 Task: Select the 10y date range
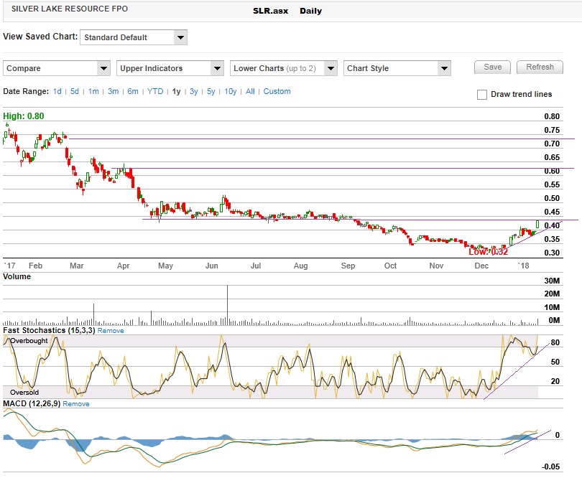pos(230,91)
